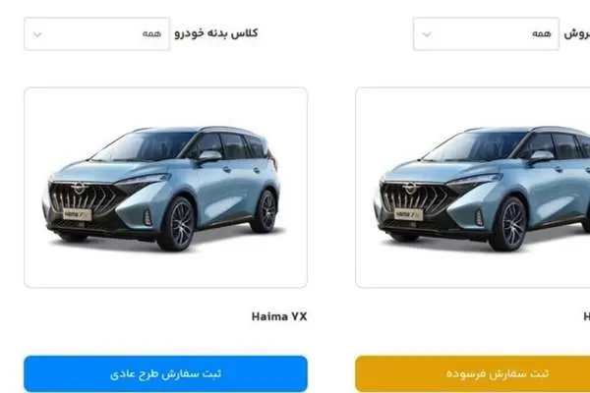Click chevron arrow in body class dropdown

pos(37,34)
